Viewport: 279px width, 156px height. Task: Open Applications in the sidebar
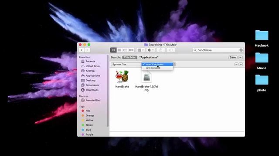[91, 76]
